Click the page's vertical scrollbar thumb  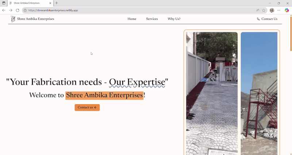(291, 34)
